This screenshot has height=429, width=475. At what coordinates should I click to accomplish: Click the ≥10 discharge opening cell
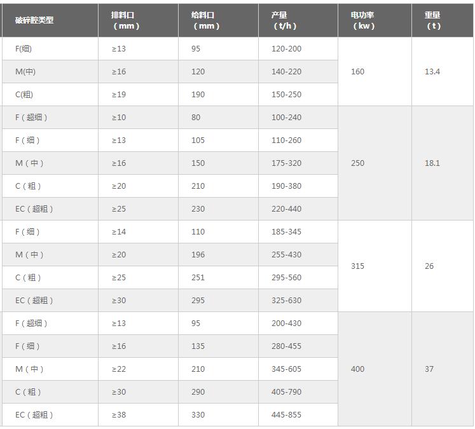119,118
